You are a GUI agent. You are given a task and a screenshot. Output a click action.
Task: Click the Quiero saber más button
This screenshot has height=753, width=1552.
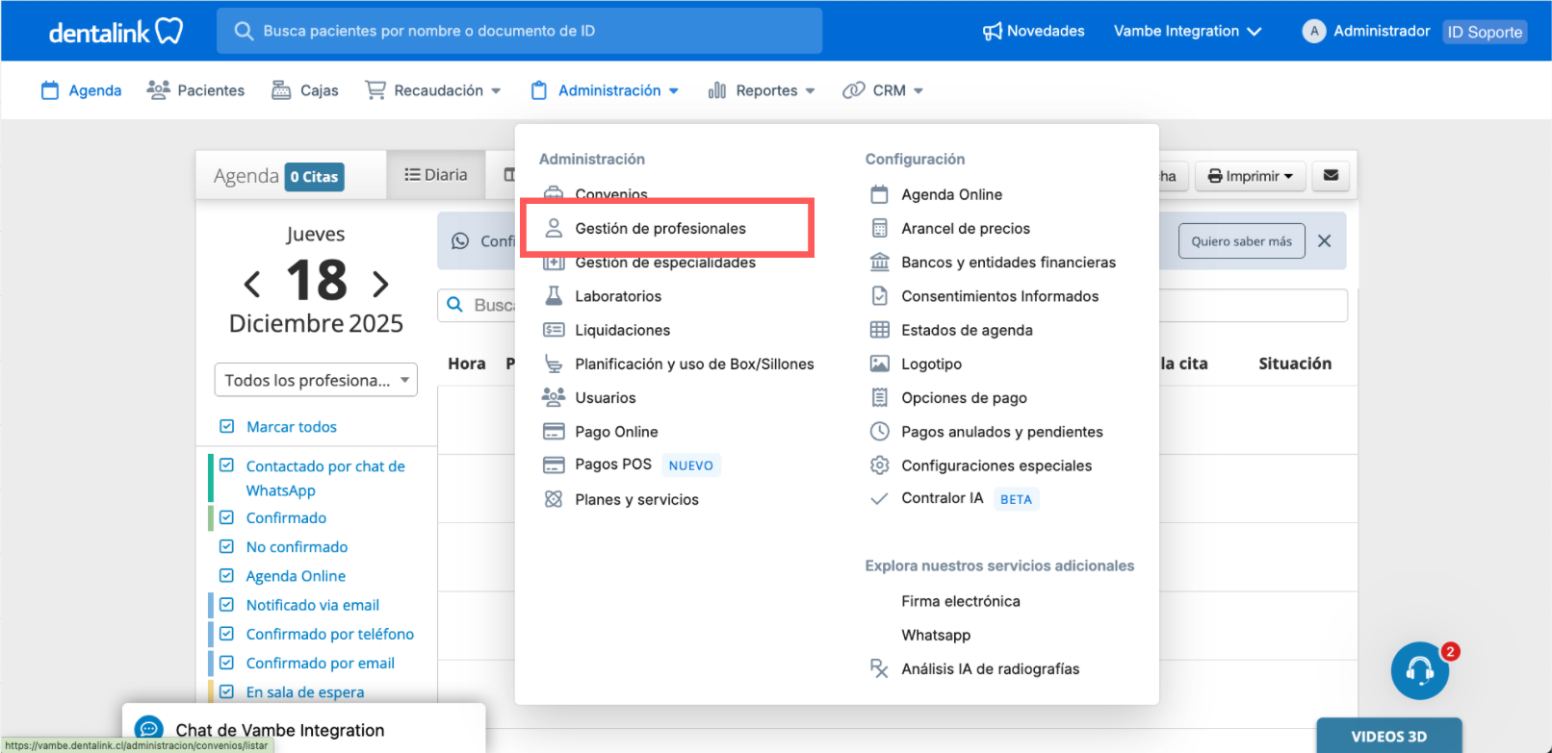pyautogui.click(x=1241, y=241)
